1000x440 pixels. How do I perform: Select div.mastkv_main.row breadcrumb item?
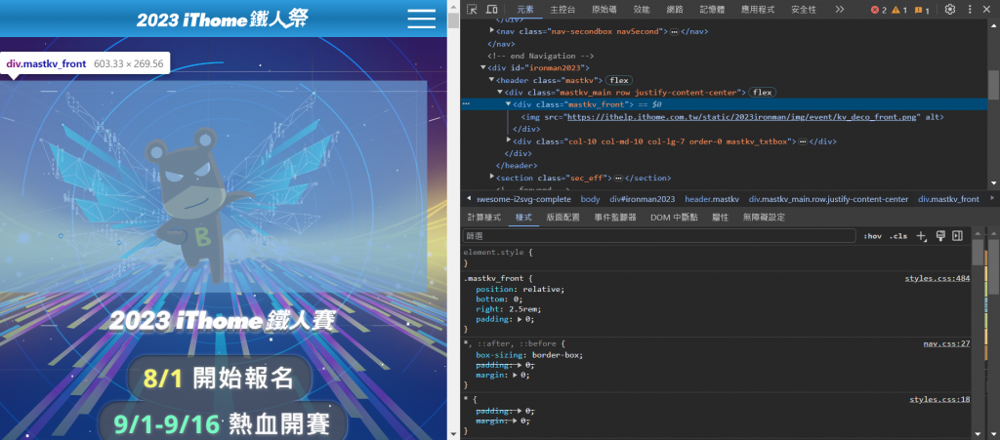[828, 199]
